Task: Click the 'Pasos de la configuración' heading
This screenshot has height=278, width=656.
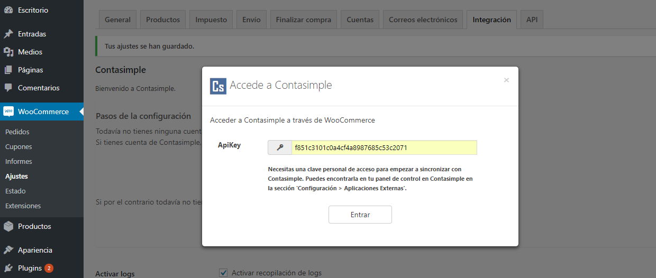Action: (x=143, y=116)
